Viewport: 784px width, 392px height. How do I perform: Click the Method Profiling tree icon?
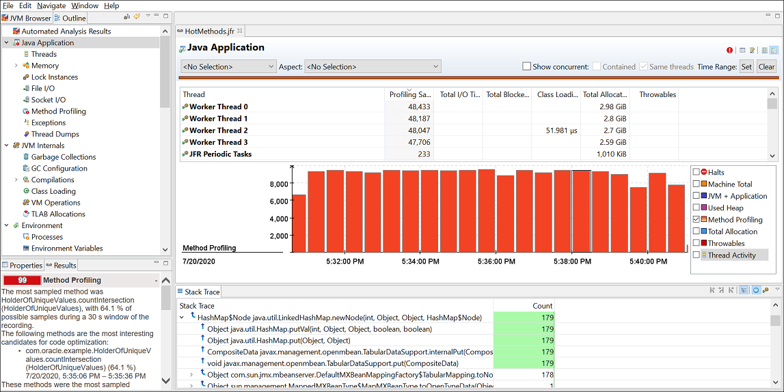coord(26,111)
